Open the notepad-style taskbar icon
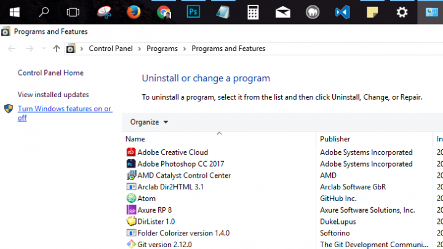Viewport: 443px width, 249px height. 223,12
